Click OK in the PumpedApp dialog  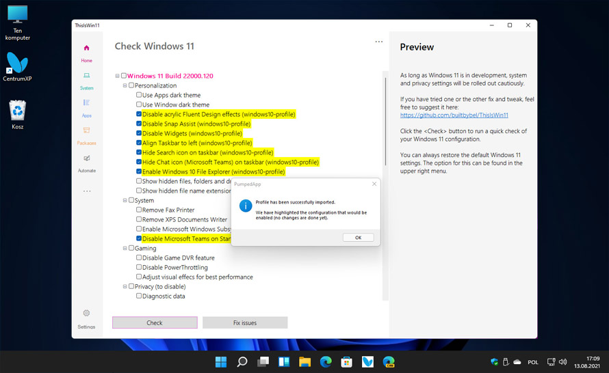tap(358, 237)
